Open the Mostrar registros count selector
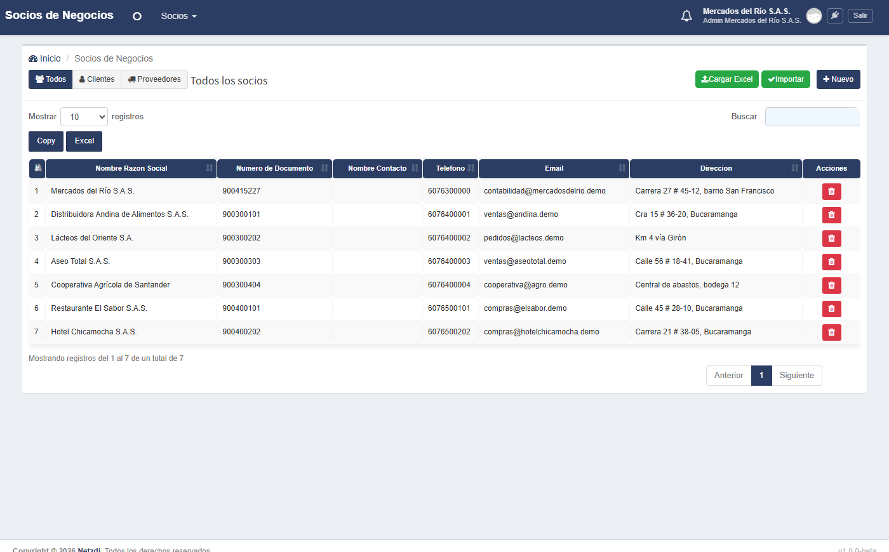This screenshot has width=889, height=552. pos(84,117)
